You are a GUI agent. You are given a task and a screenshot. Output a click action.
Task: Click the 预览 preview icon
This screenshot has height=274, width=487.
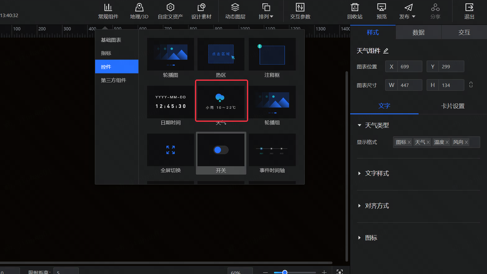382,11
